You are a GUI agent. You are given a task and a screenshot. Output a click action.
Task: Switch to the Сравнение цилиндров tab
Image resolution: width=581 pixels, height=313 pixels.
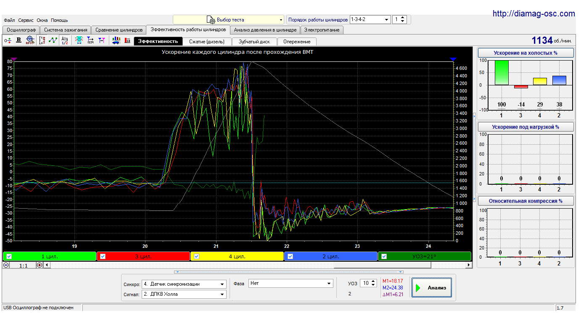[x=119, y=30]
